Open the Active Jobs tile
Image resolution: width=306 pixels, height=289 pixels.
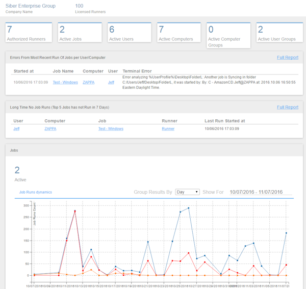[80, 33]
